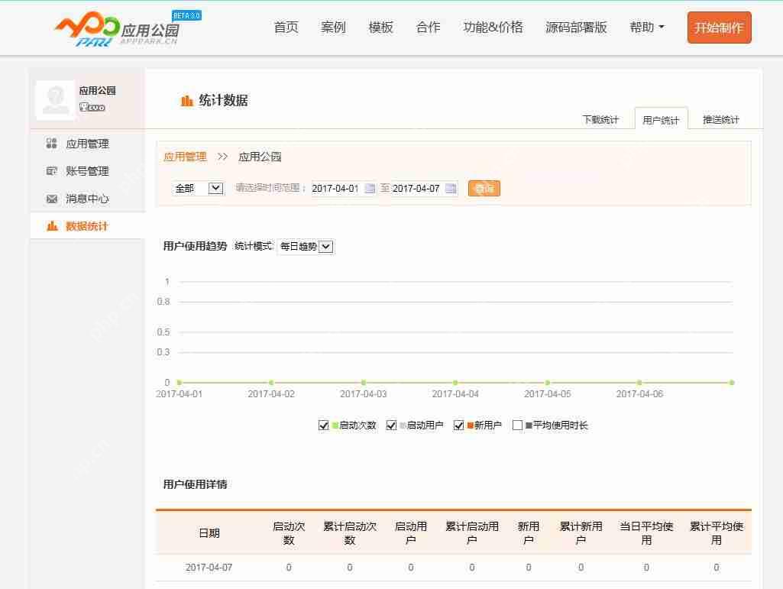The image size is (783, 589).
Task: Enable the 平均使用时长 checkbox
Action: click(516, 426)
